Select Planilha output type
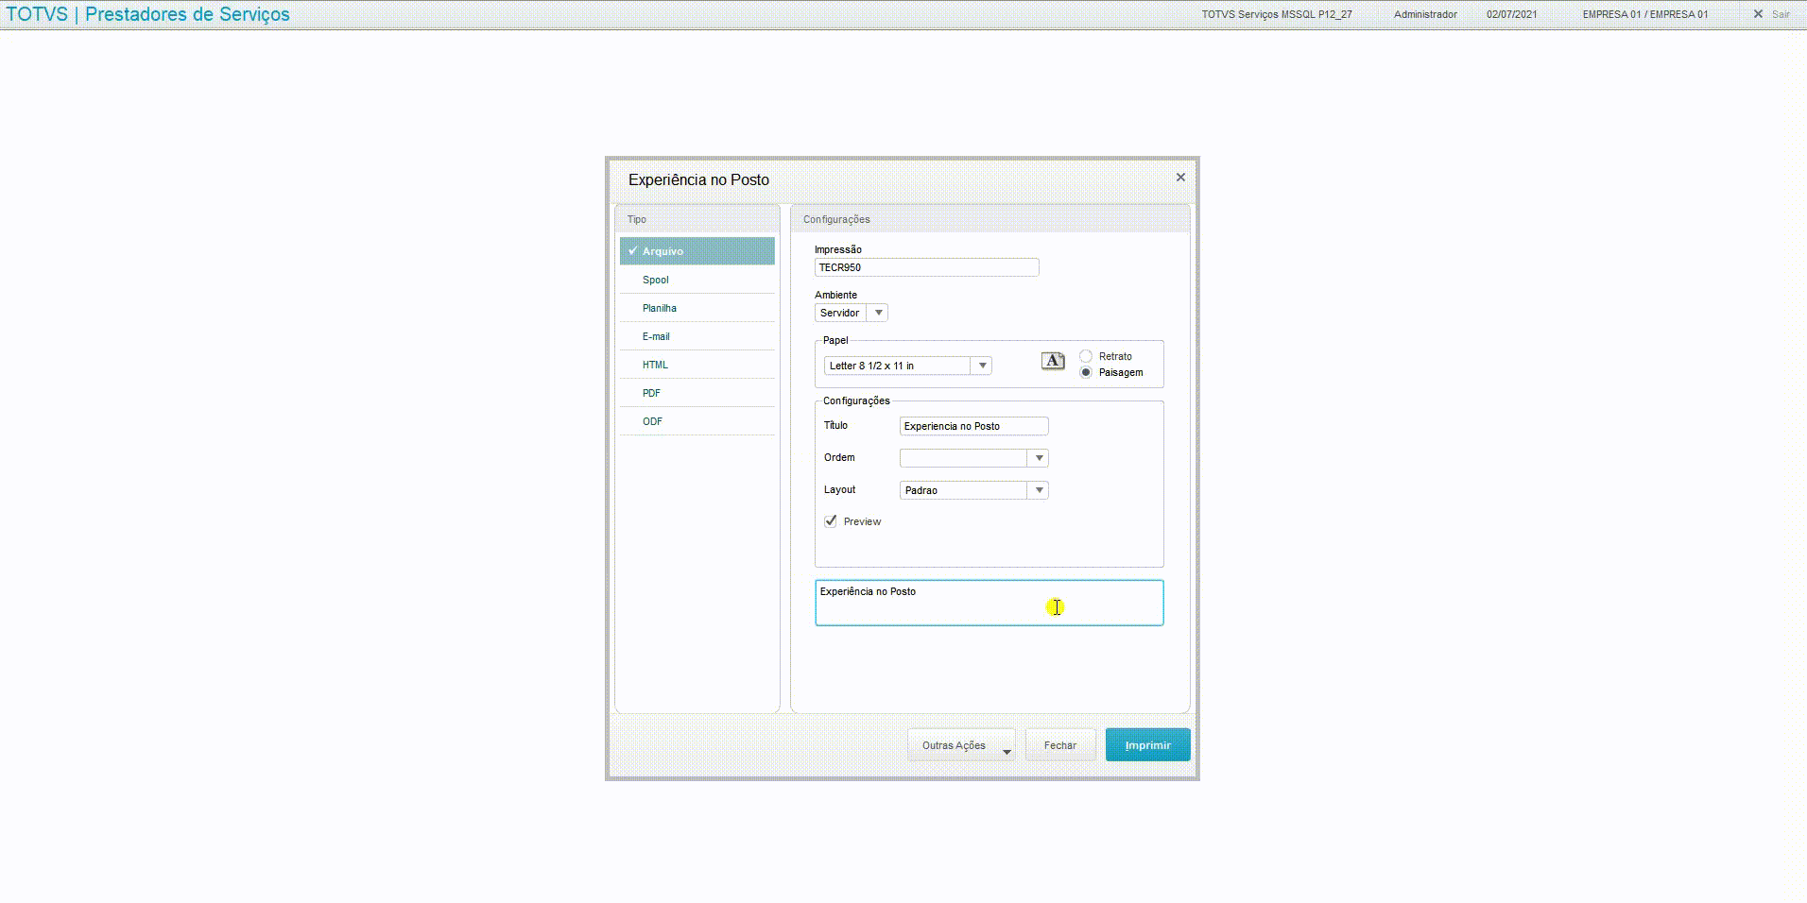 click(697, 308)
